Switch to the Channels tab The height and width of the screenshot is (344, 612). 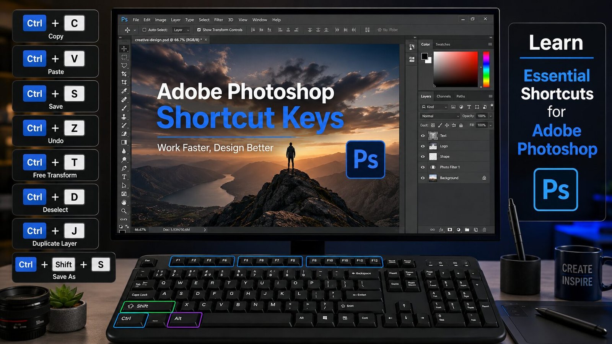coord(444,96)
